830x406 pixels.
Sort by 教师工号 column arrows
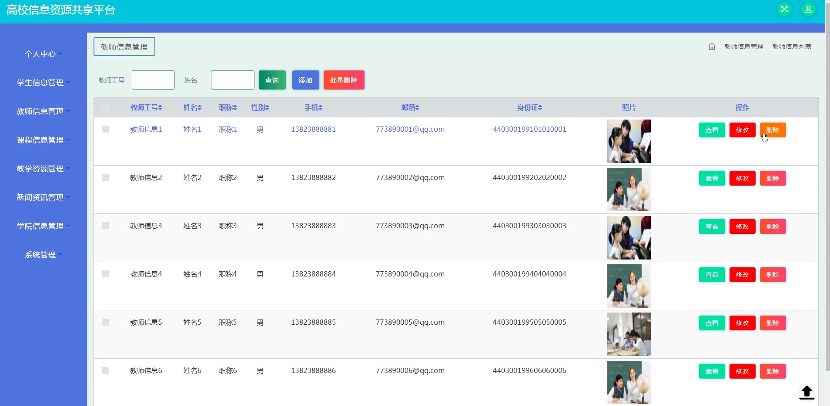tap(160, 108)
